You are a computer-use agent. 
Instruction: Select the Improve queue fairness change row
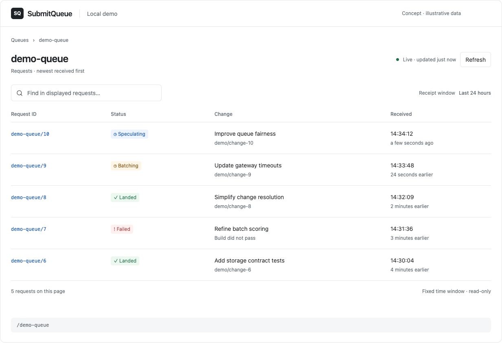pos(251,138)
